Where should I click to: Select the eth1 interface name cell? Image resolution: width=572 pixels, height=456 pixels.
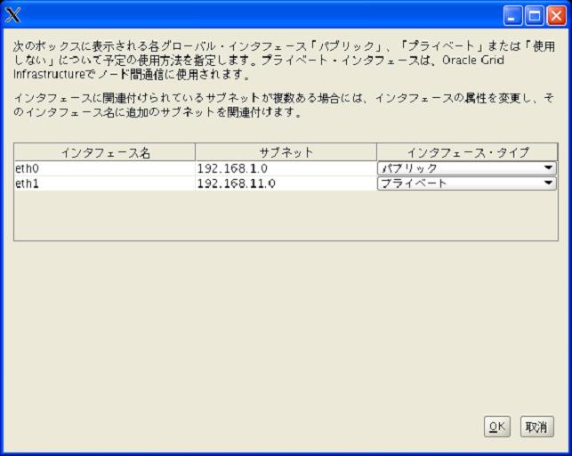click(105, 183)
